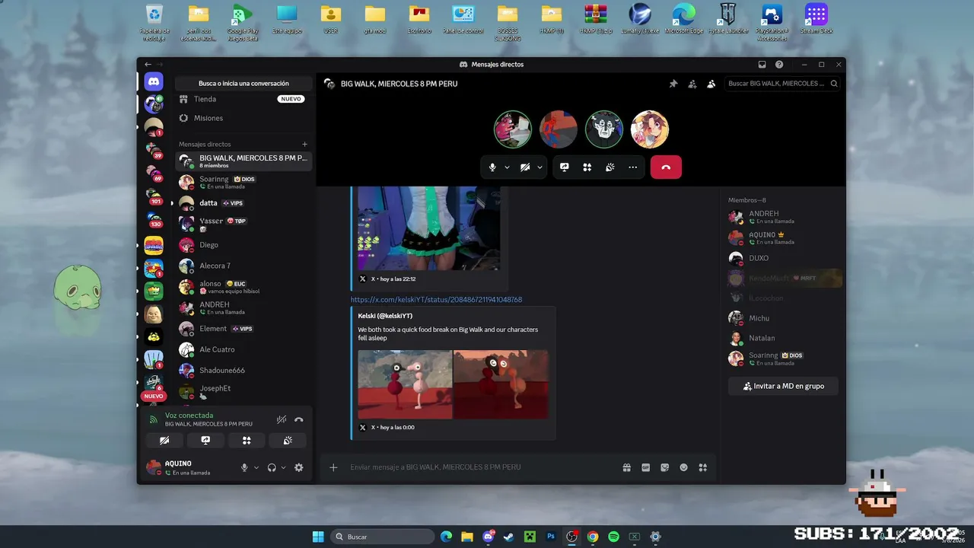Disconnect from voice in the Voz conectada panel

tap(299, 419)
